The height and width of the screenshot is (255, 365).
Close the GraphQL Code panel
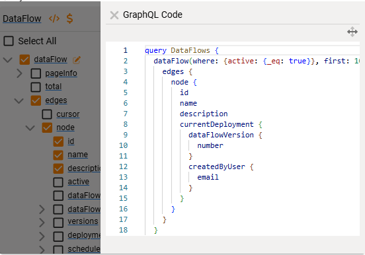114,15
